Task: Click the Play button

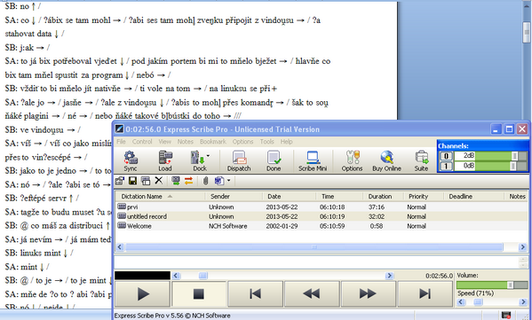Action: click(142, 293)
